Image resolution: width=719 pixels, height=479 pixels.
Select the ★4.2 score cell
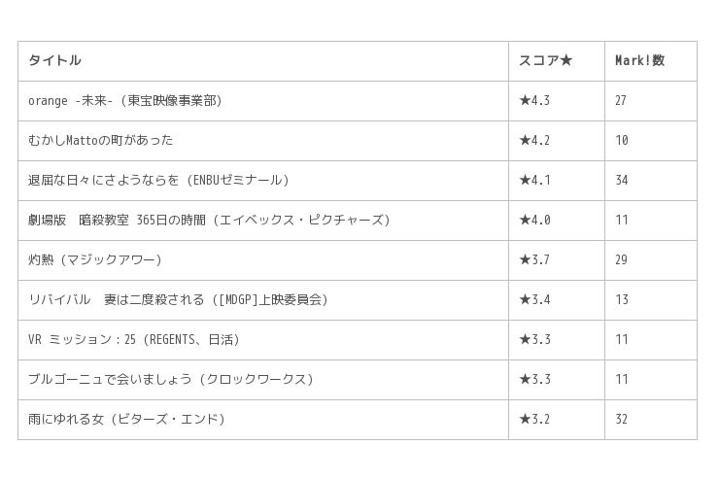pyautogui.click(x=534, y=140)
